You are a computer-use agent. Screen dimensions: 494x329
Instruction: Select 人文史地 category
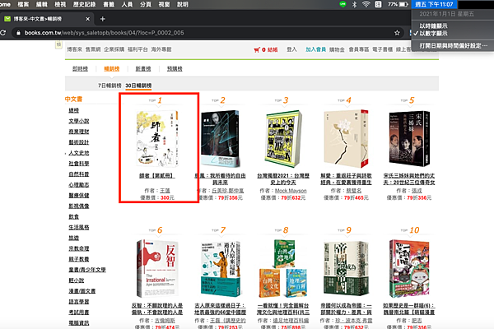click(79, 153)
